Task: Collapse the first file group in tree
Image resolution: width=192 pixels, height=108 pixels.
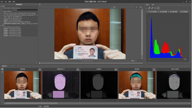Action: coord(1,6)
